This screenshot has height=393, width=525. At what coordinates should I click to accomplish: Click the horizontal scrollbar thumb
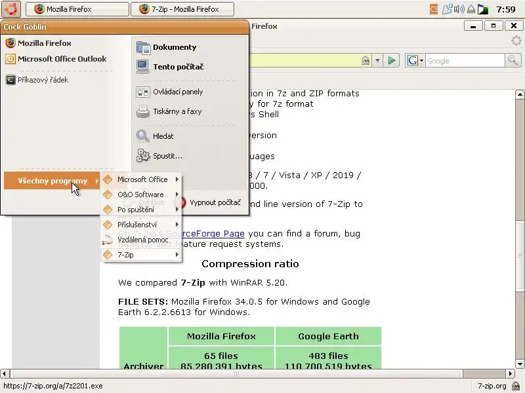(236, 373)
